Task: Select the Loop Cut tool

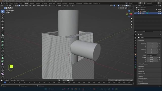Action: 3,51
